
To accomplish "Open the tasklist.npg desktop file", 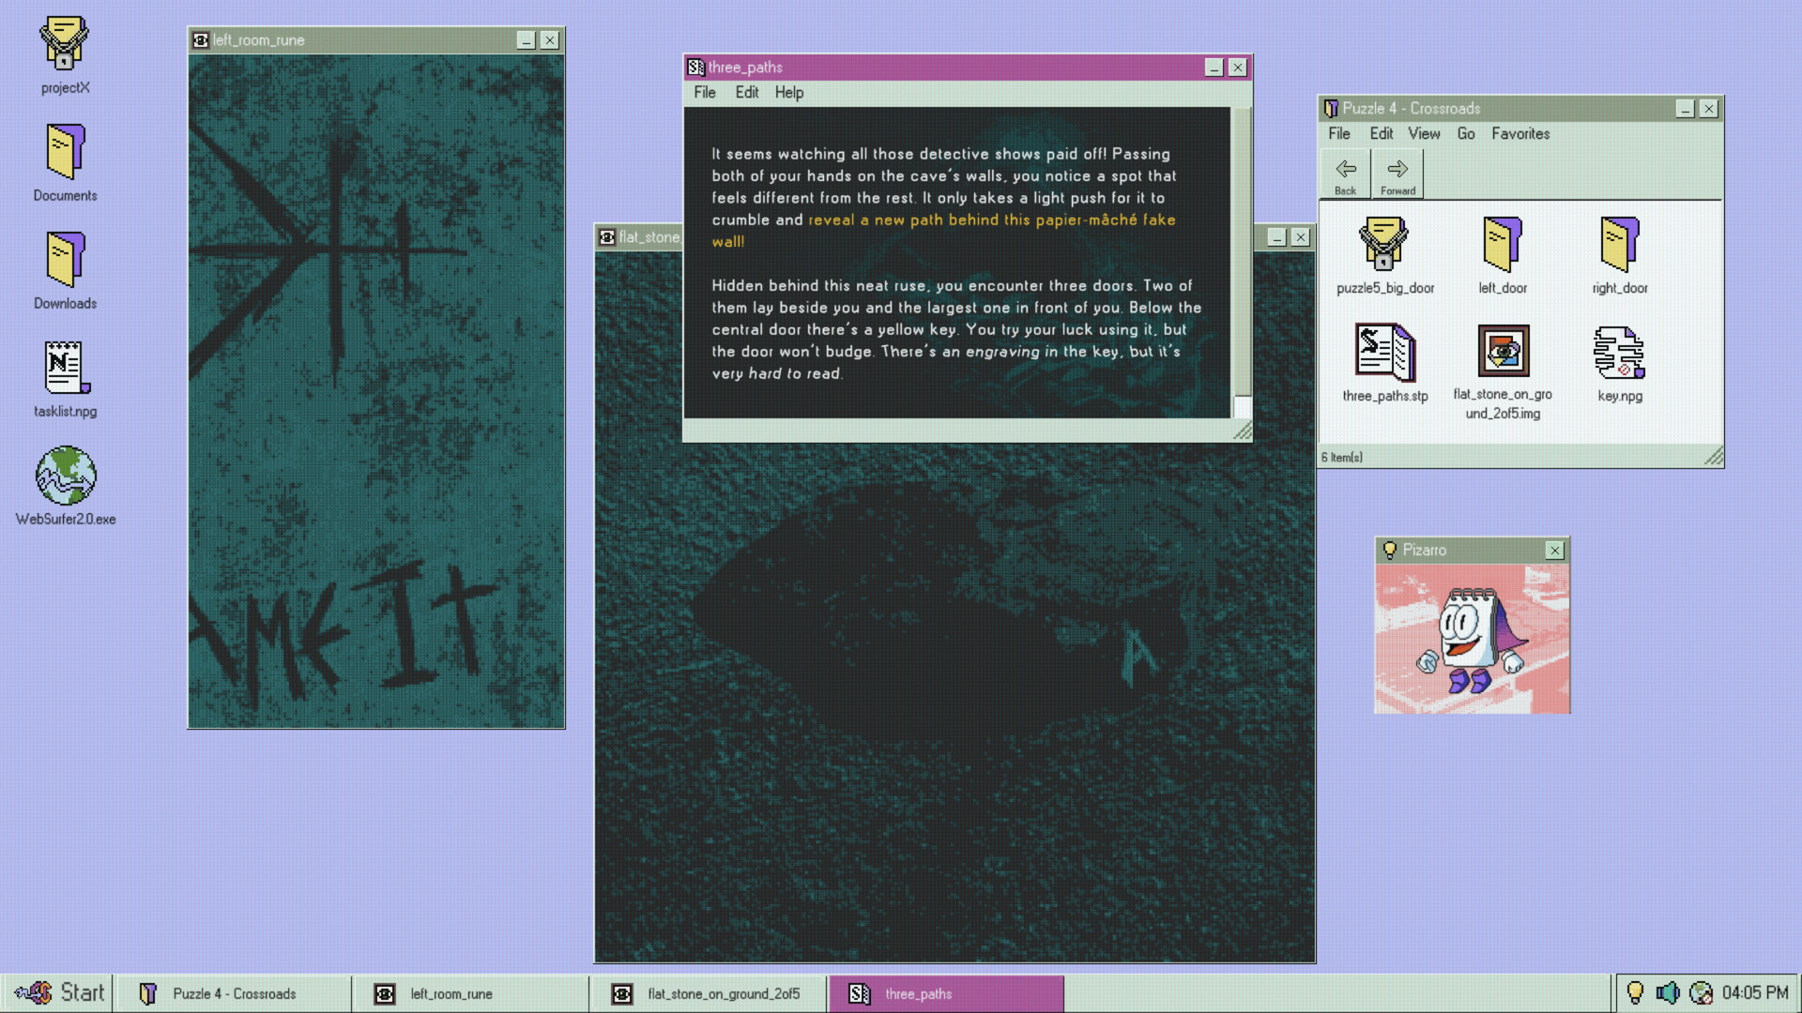I will click(65, 369).
